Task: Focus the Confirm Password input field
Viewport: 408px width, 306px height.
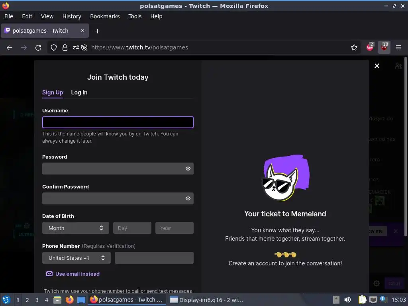Action: 118,198
